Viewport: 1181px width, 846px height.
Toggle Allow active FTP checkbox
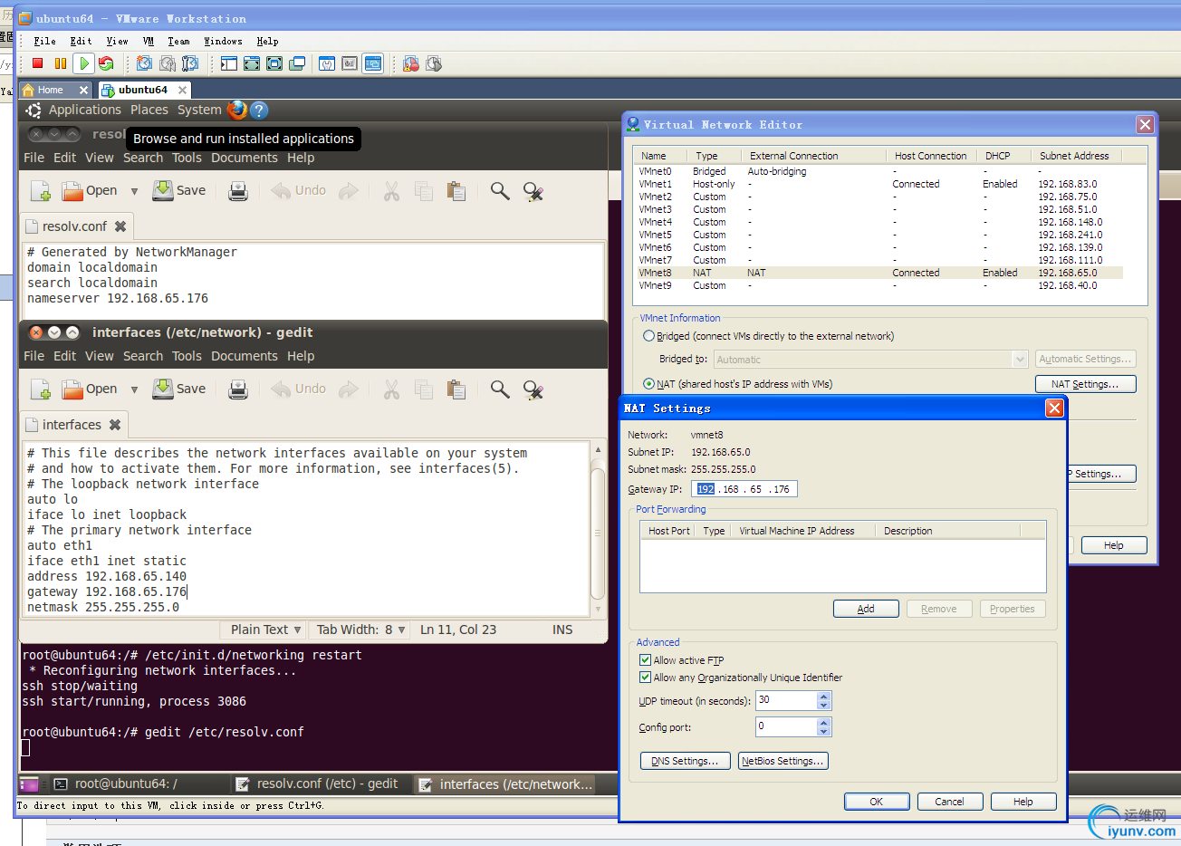pos(646,660)
